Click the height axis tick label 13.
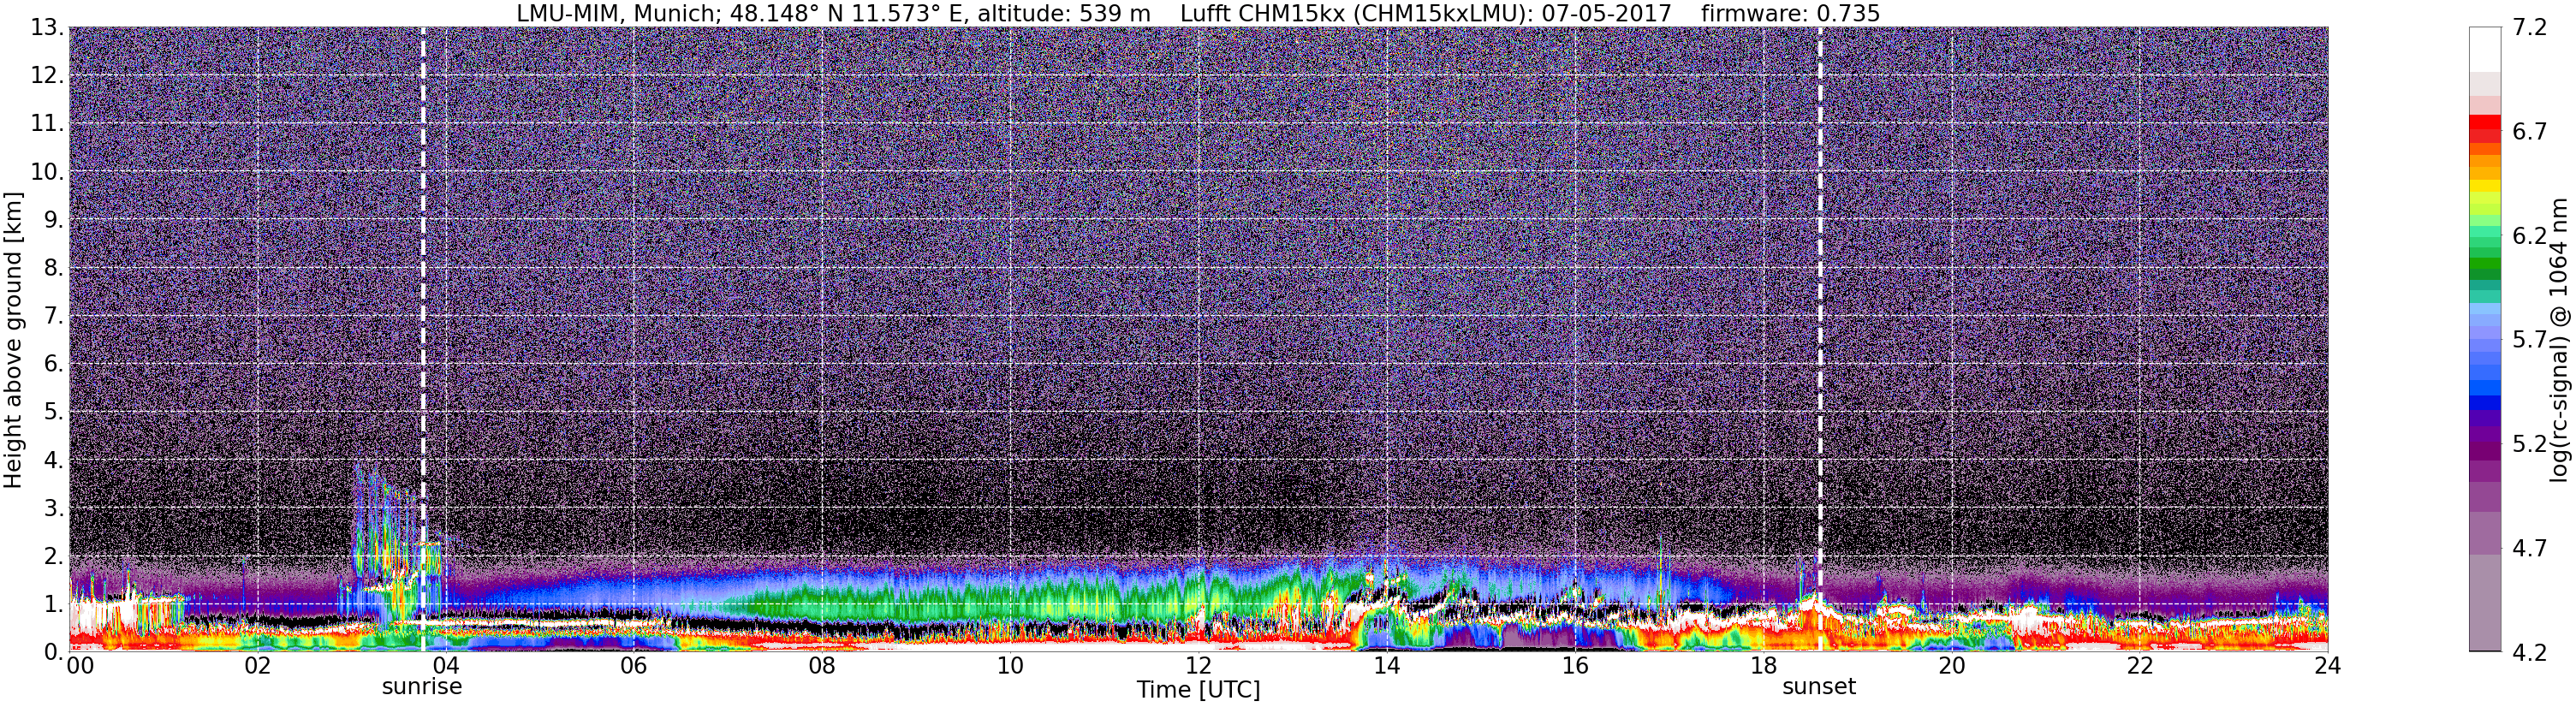Viewport: 2576px width, 707px height. pos(48,27)
